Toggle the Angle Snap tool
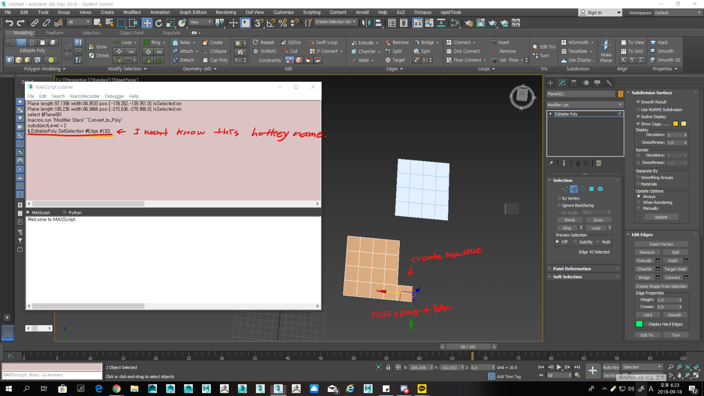704x396 pixels. (271, 23)
